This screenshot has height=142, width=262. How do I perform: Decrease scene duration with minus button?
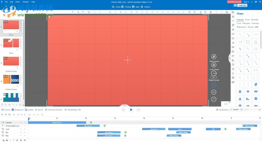(231, 109)
